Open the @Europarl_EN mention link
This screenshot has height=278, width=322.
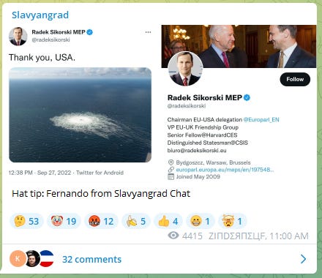point(261,119)
